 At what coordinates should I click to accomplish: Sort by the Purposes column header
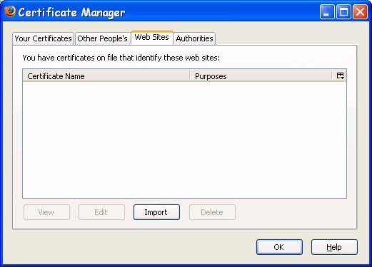pyautogui.click(x=261, y=76)
